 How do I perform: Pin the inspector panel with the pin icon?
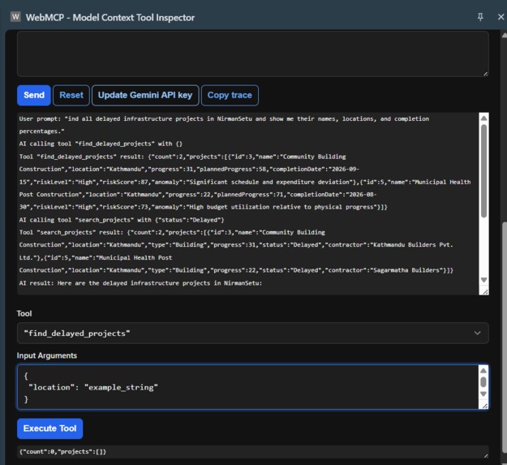pos(480,17)
